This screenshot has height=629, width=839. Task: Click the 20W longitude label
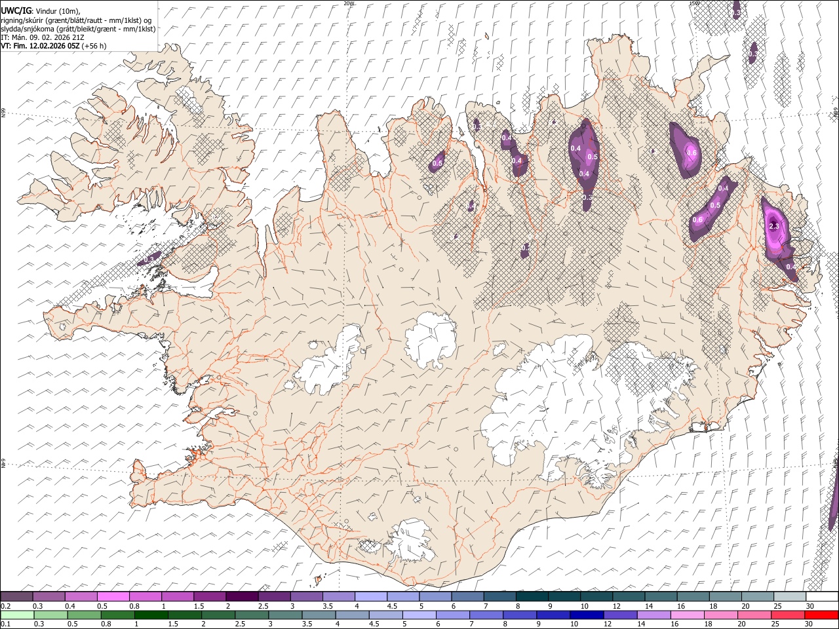click(x=349, y=3)
